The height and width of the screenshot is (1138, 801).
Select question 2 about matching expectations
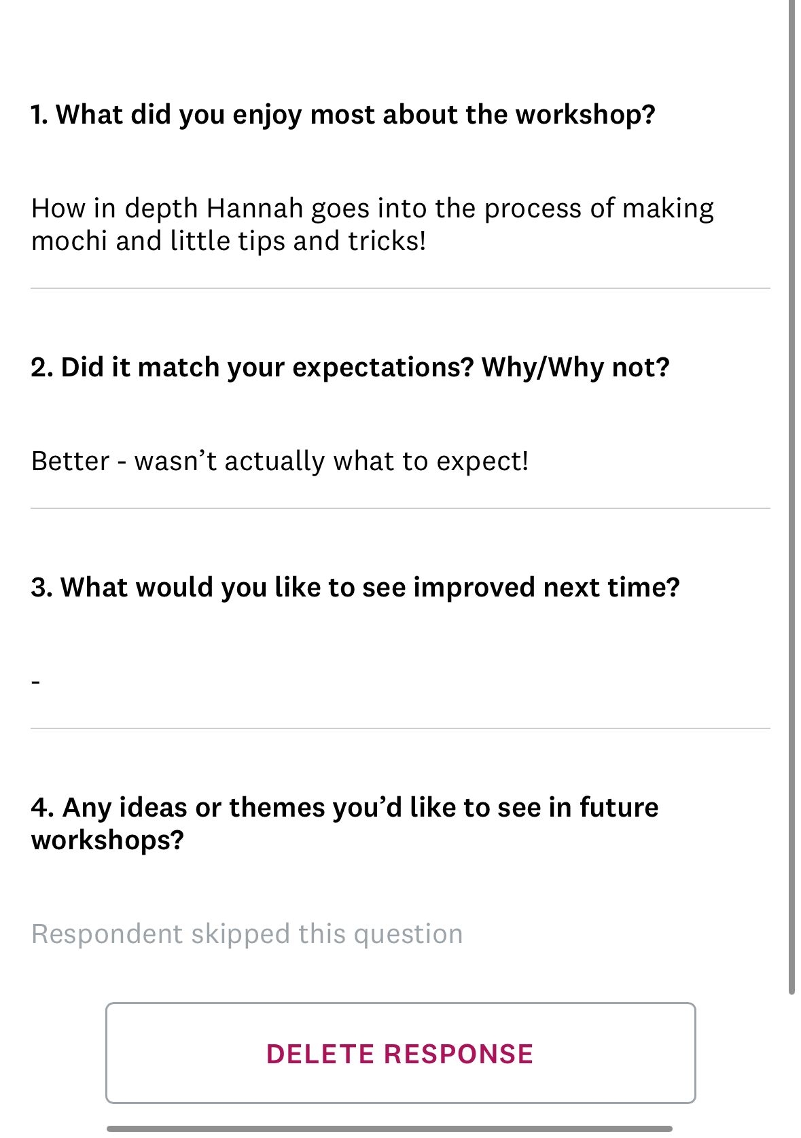351,367
